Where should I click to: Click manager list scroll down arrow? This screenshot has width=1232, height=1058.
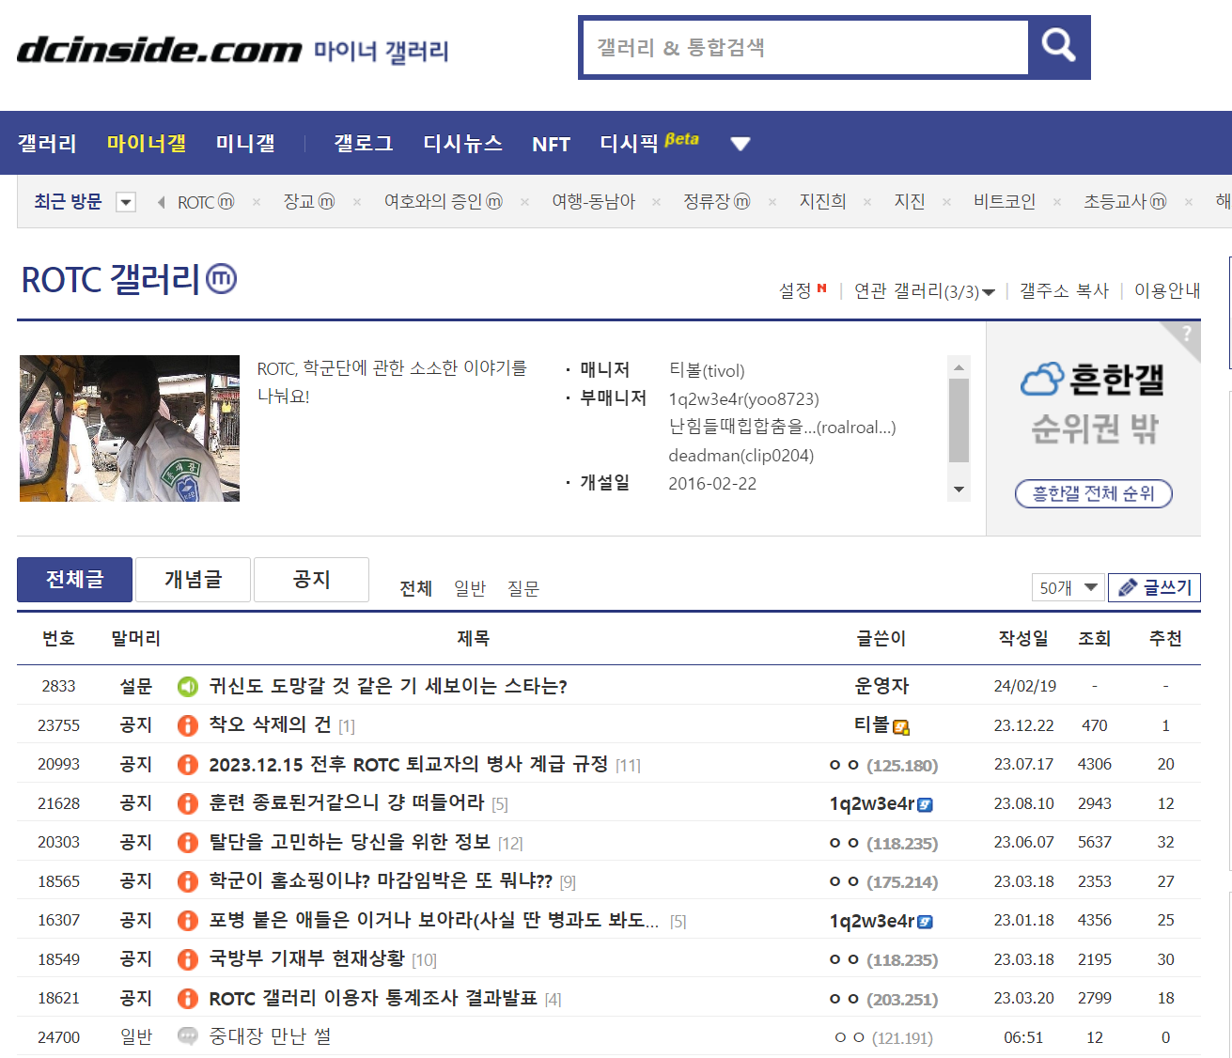click(959, 490)
